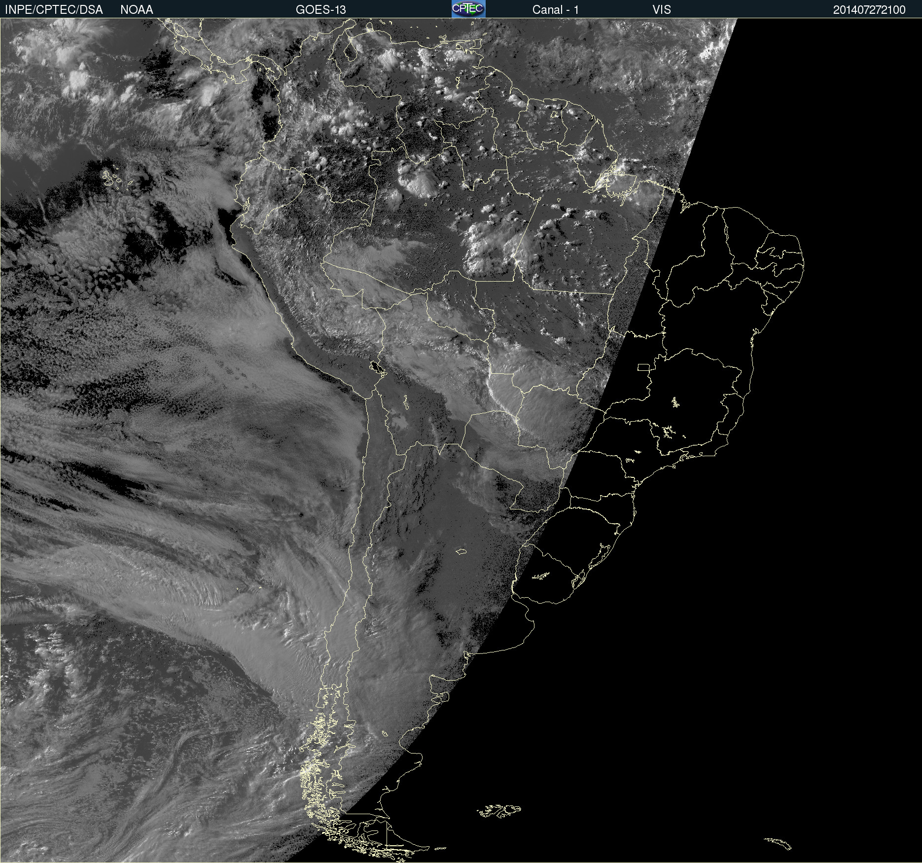The width and height of the screenshot is (922, 863).
Task: Click the INPE/CPTEC/DSA header text
Action: pos(54,10)
